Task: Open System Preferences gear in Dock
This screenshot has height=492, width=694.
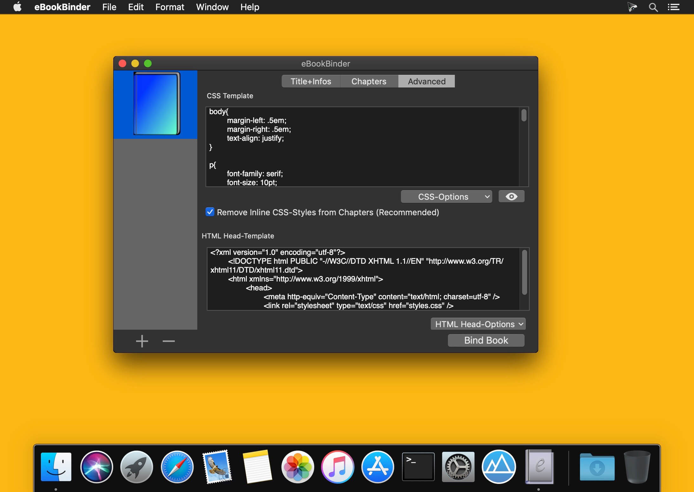Action: [458, 467]
